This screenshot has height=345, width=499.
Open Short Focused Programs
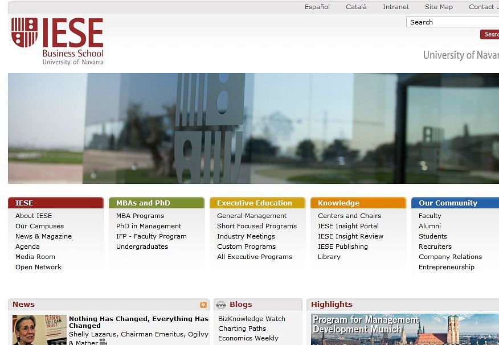[x=257, y=226]
